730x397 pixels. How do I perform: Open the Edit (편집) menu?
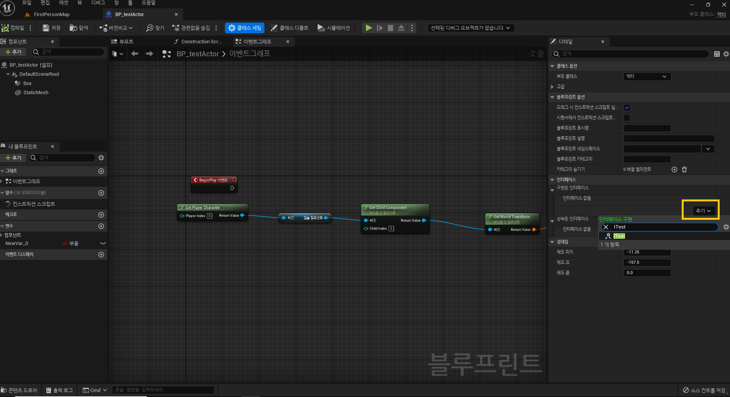[45, 3]
